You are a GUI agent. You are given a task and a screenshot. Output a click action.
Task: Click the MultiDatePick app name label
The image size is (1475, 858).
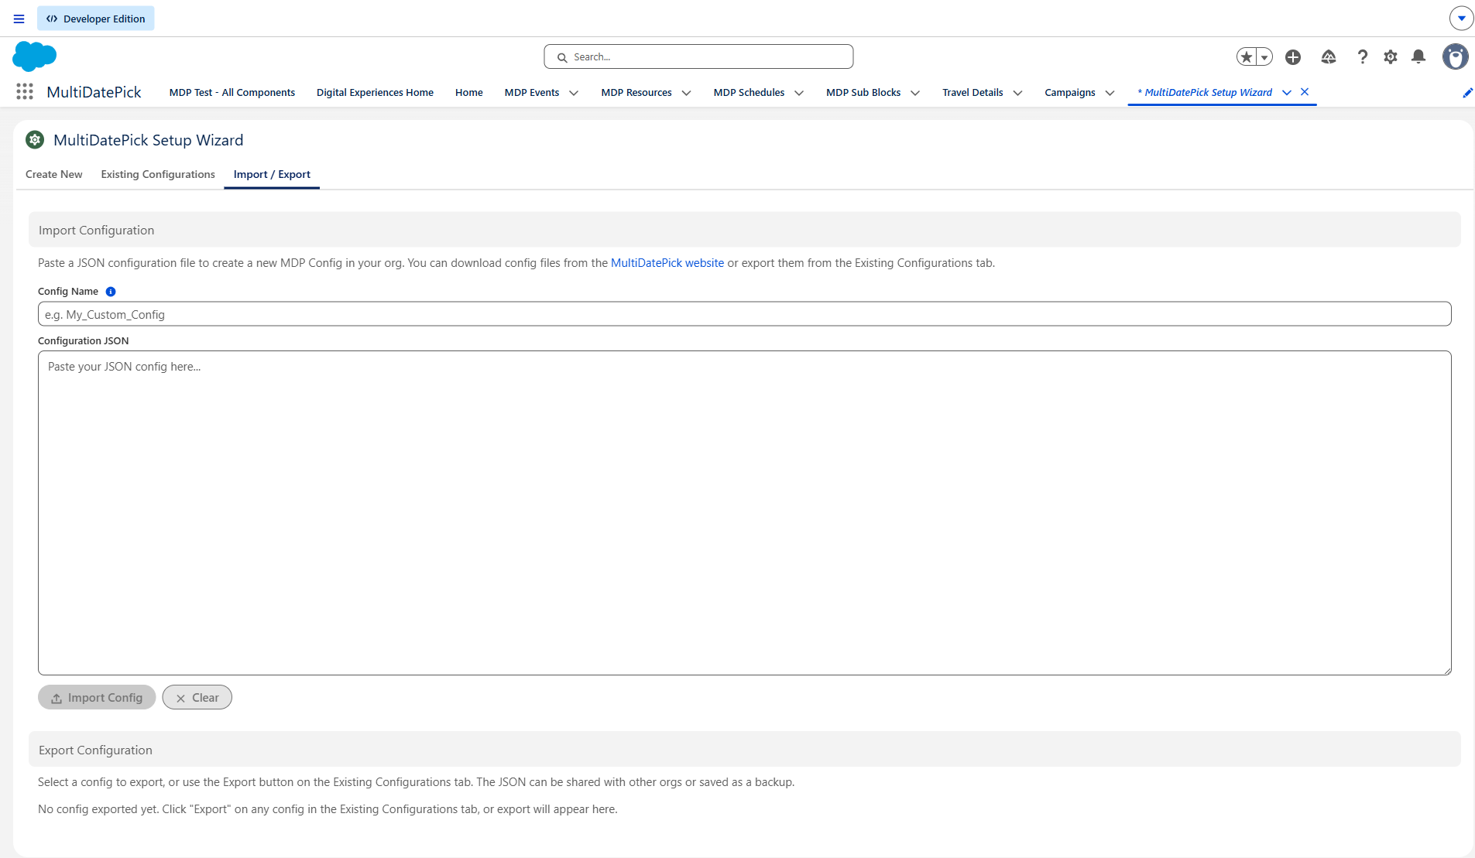pyautogui.click(x=94, y=92)
